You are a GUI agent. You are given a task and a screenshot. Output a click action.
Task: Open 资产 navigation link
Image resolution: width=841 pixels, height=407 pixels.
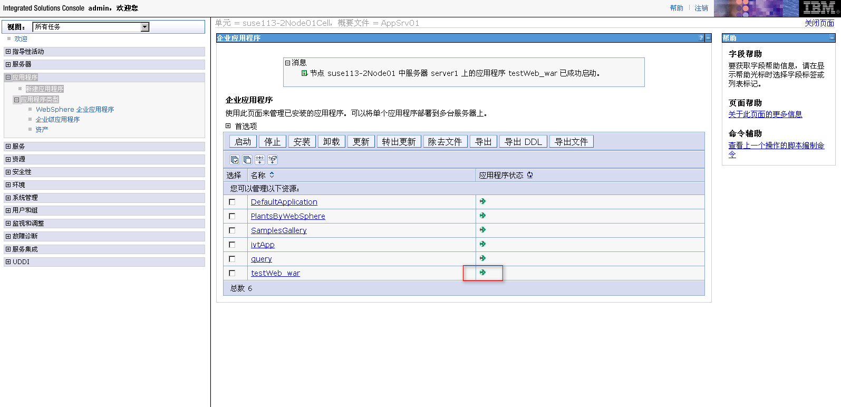coord(42,130)
